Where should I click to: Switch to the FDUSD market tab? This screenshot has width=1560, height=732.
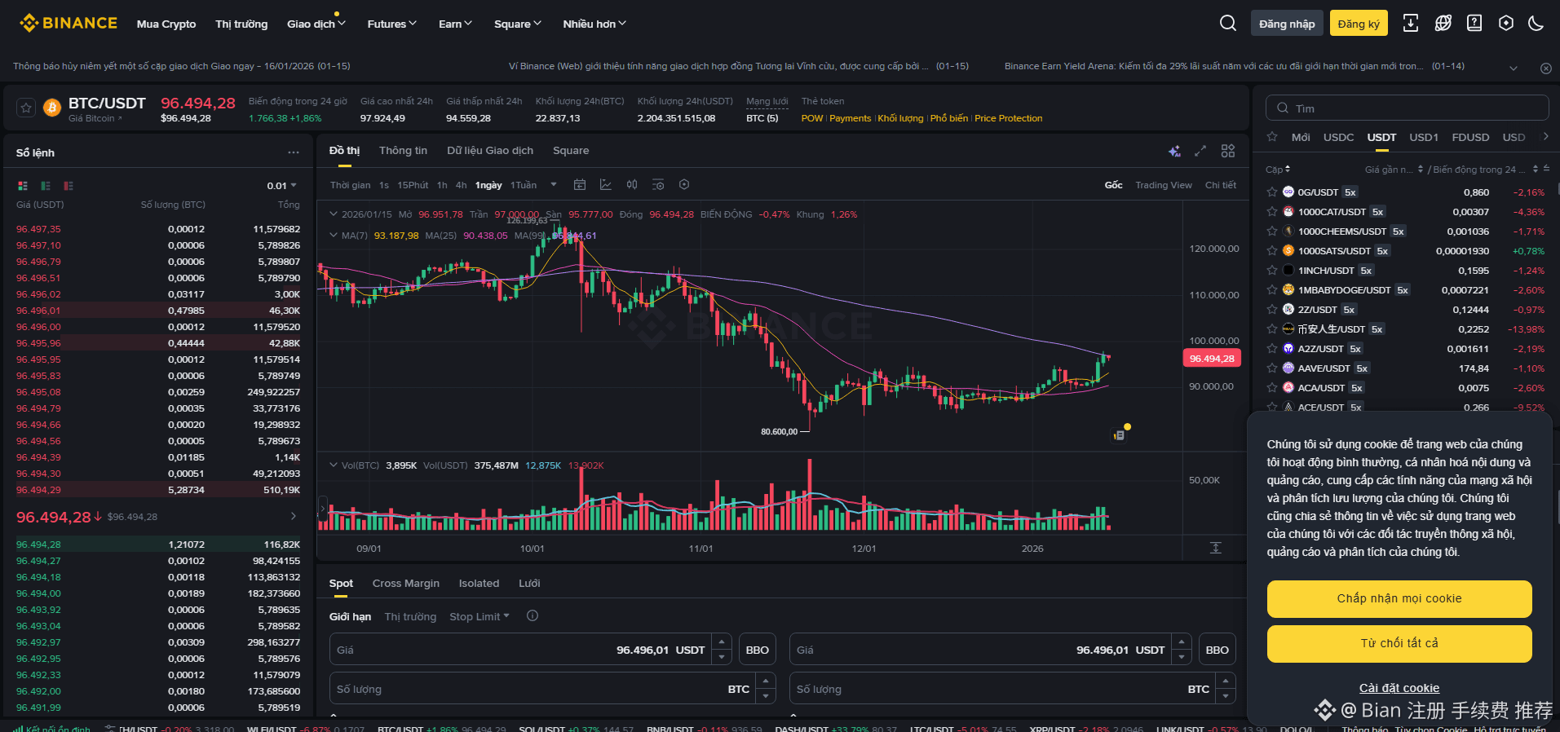click(1470, 137)
